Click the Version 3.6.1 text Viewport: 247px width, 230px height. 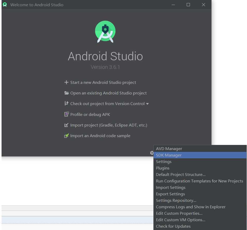[x=105, y=67]
